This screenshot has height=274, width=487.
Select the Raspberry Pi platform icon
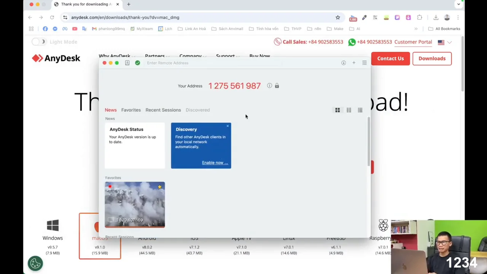(383, 225)
